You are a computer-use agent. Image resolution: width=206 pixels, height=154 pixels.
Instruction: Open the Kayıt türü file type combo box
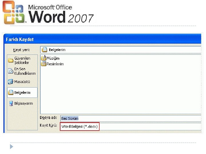click(x=130, y=127)
